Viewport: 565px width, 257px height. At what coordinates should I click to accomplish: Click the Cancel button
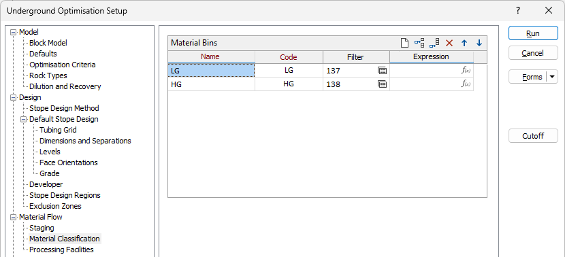[x=533, y=53]
